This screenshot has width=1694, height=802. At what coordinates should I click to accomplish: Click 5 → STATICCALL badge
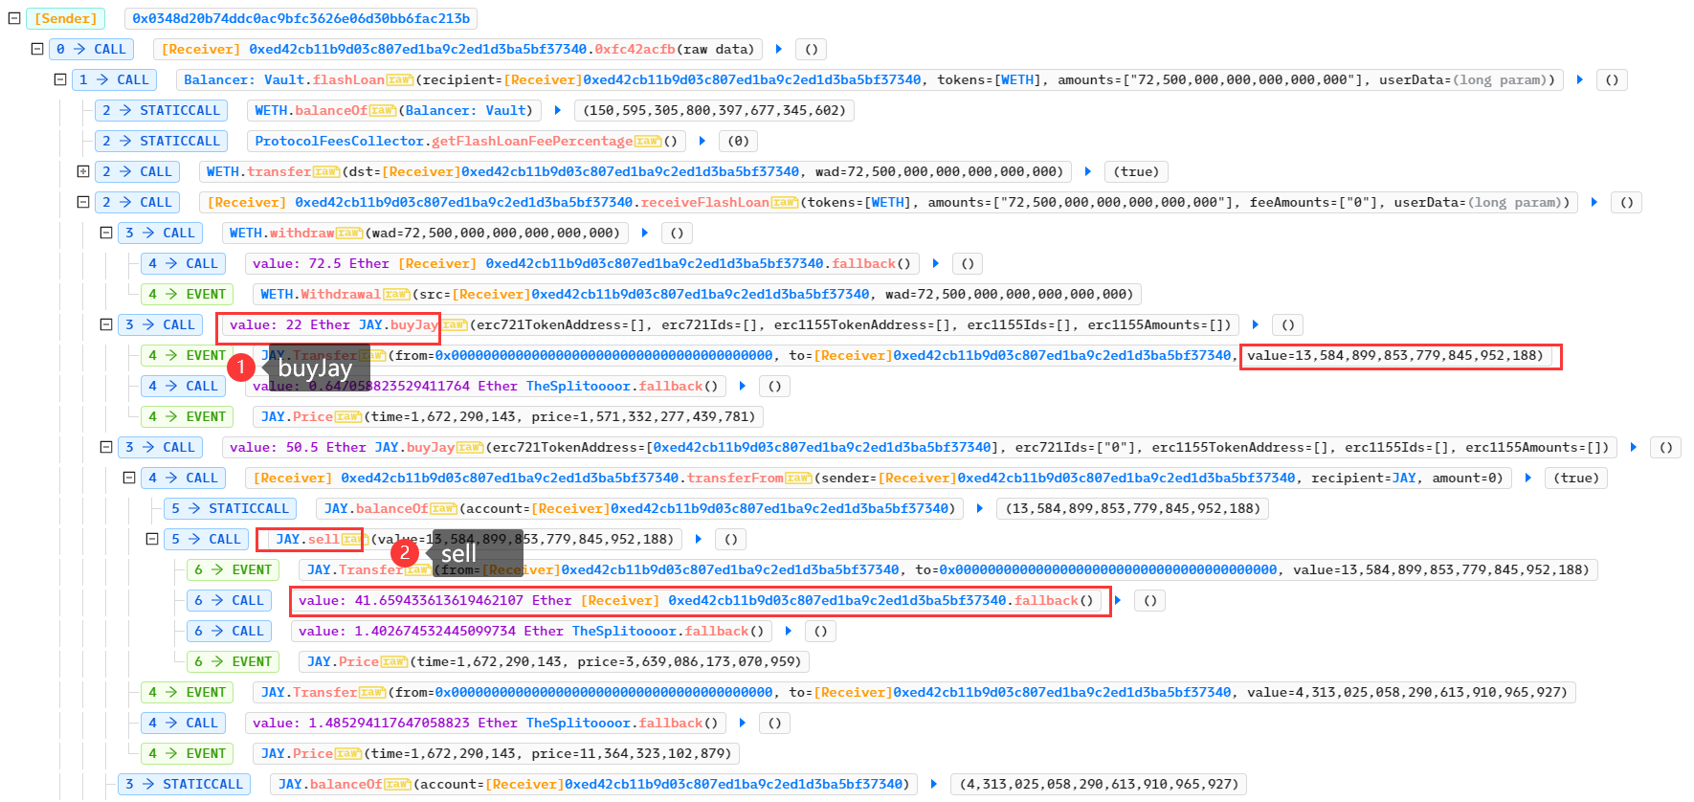click(x=230, y=508)
